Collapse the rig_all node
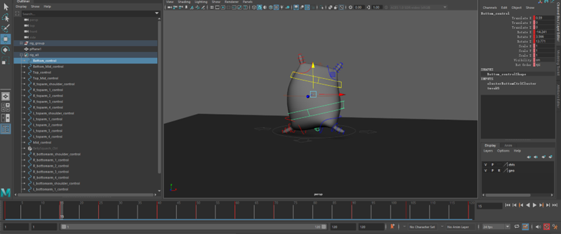The width and height of the screenshot is (561, 234). (21, 54)
